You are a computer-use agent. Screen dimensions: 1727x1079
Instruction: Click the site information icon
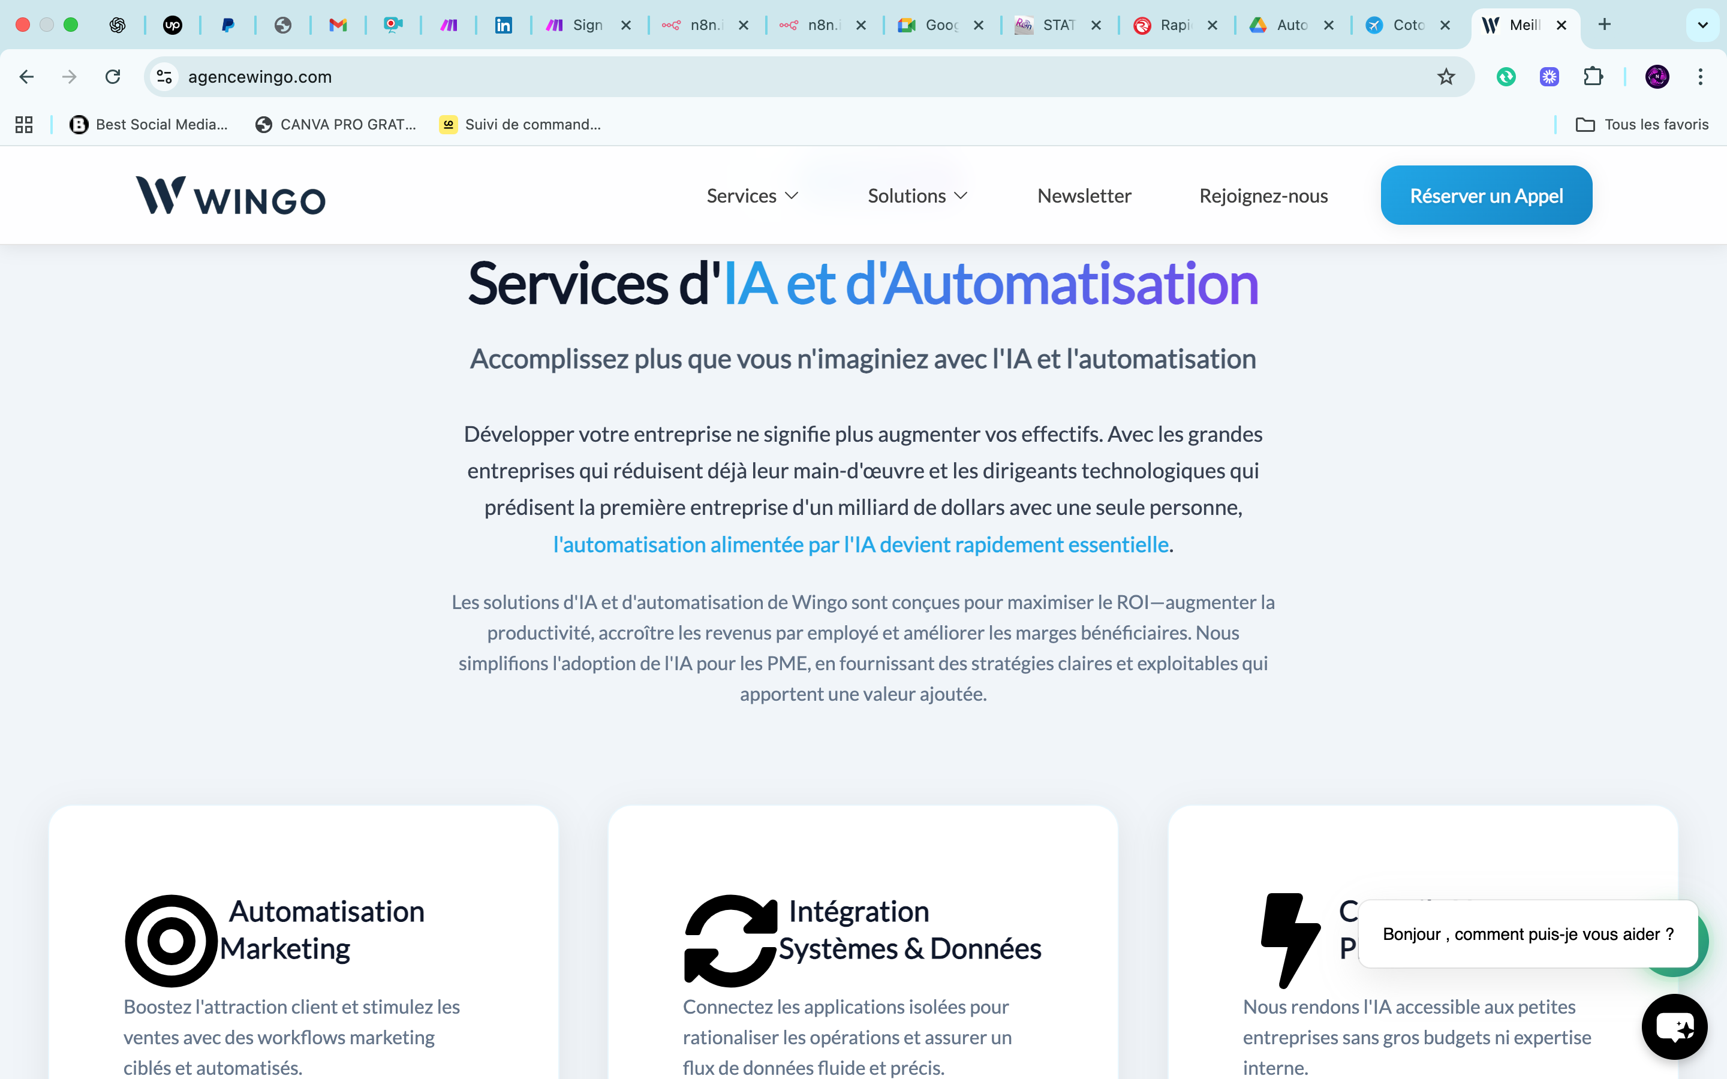[x=165, y=76]
